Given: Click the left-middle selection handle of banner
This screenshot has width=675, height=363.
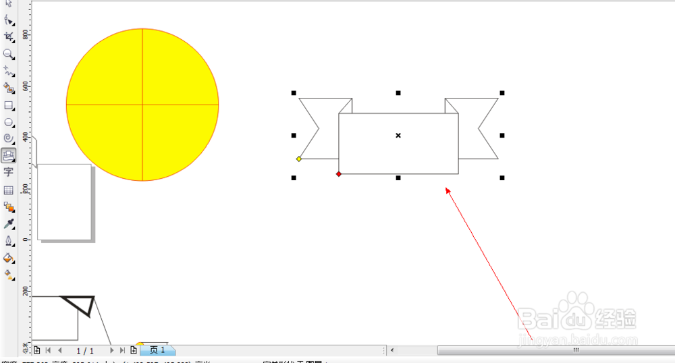Looking at the screenshot, I should coord(294,136).
